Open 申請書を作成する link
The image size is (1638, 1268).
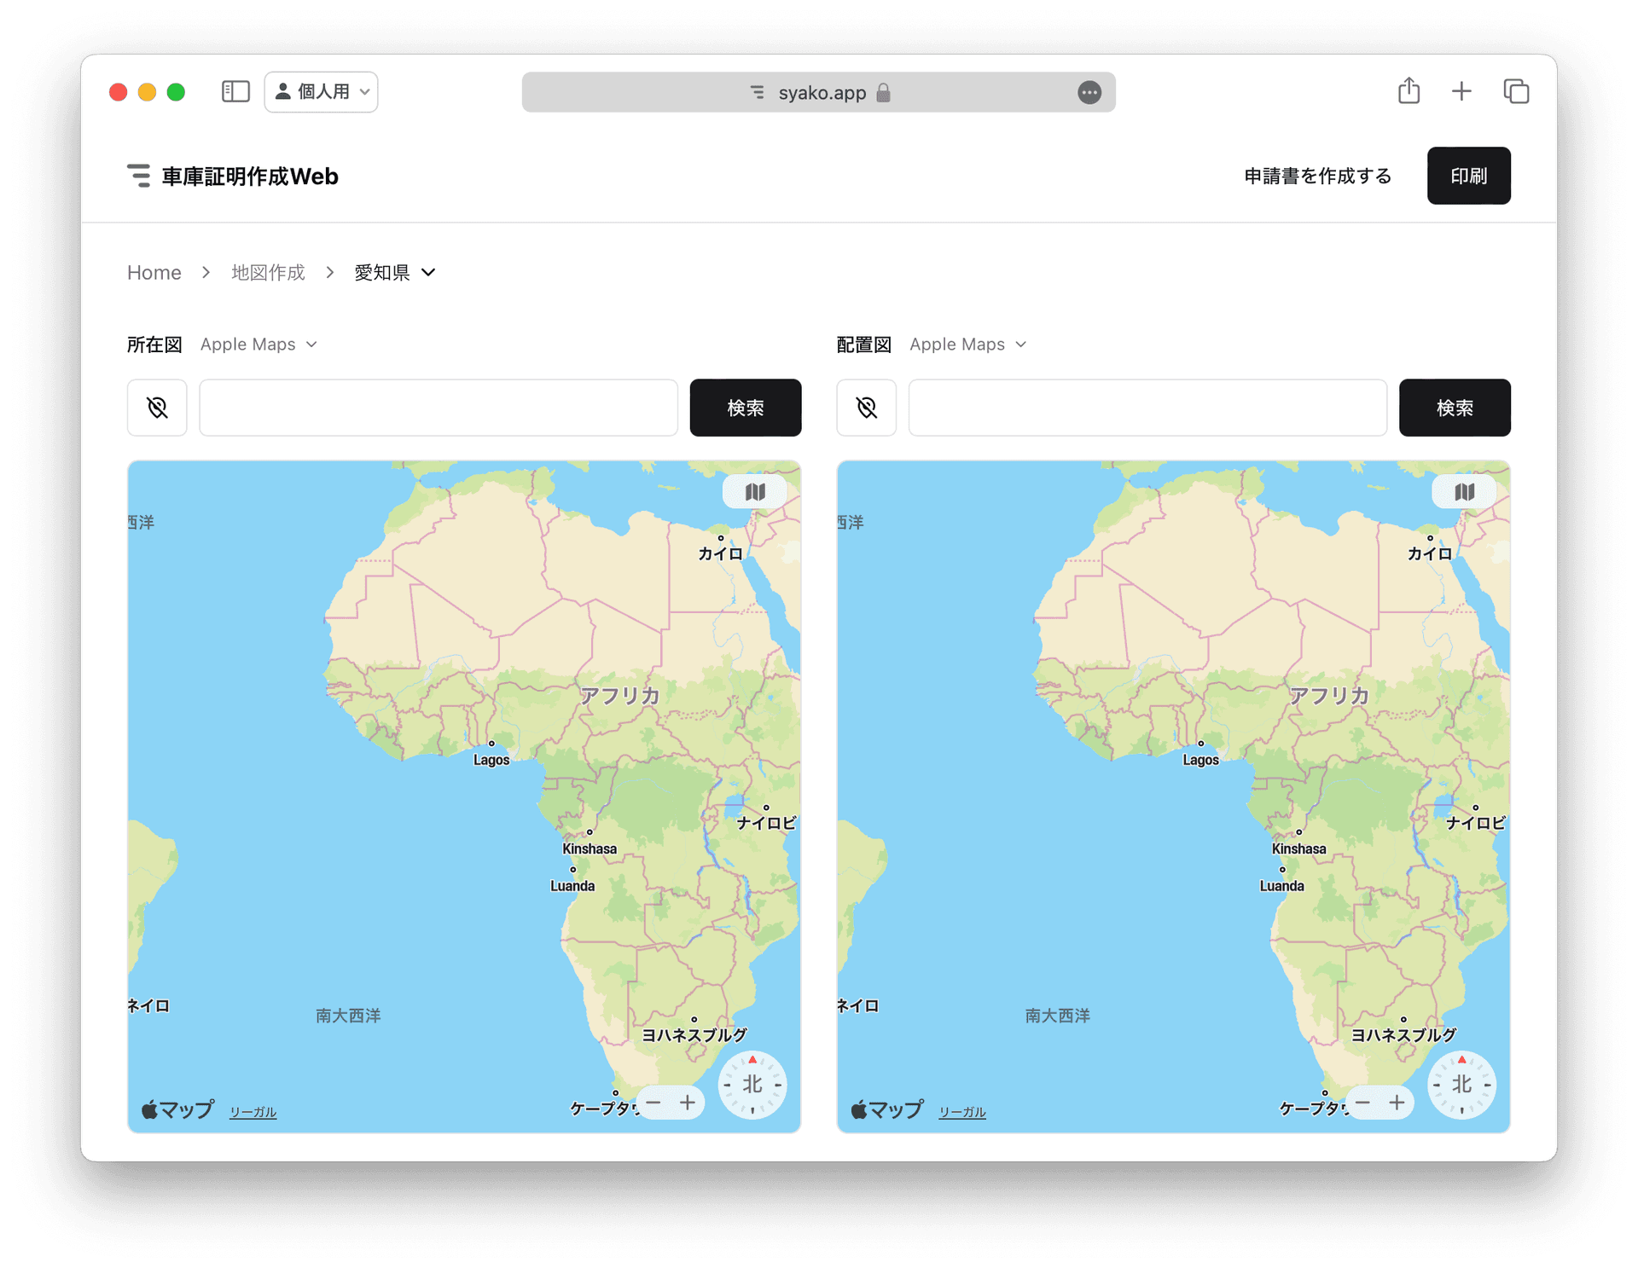click(1317, 176)
